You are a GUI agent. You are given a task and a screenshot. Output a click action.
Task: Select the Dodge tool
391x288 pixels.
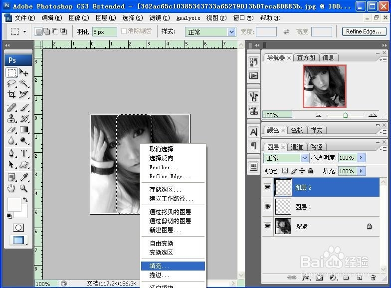click(x=24, y=141)
